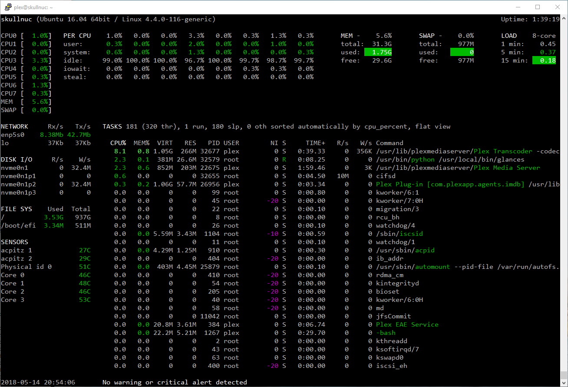Click the 'Core 3' temperature value 53C
Viewport: 568px width, 387px height.
(x=85, y=300)
